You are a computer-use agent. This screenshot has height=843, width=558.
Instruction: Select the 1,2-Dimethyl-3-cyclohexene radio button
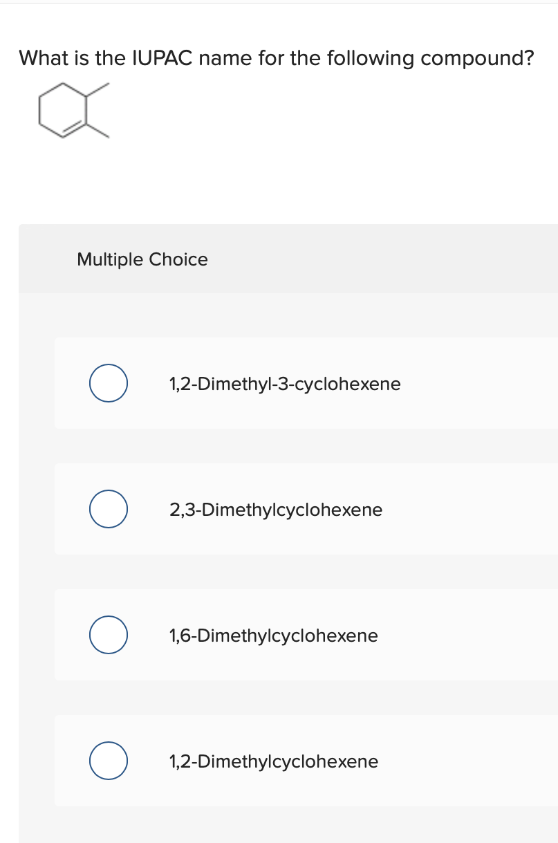108,383
